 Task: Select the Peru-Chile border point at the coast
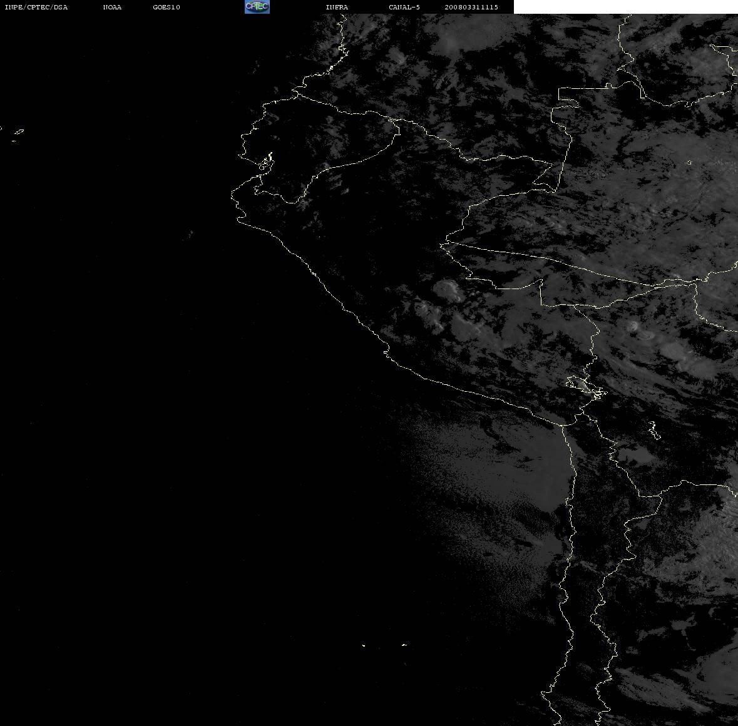[561, 425]
